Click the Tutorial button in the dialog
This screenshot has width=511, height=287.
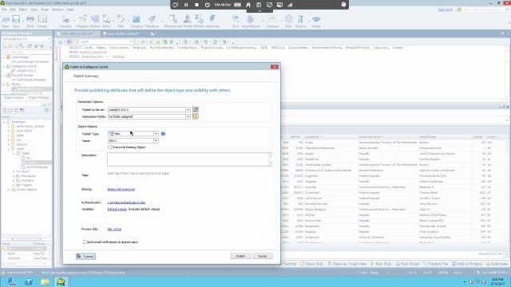tap(85, 256)
